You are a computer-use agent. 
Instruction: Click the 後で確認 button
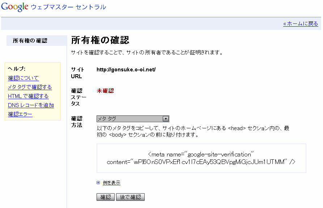point(131,197)
